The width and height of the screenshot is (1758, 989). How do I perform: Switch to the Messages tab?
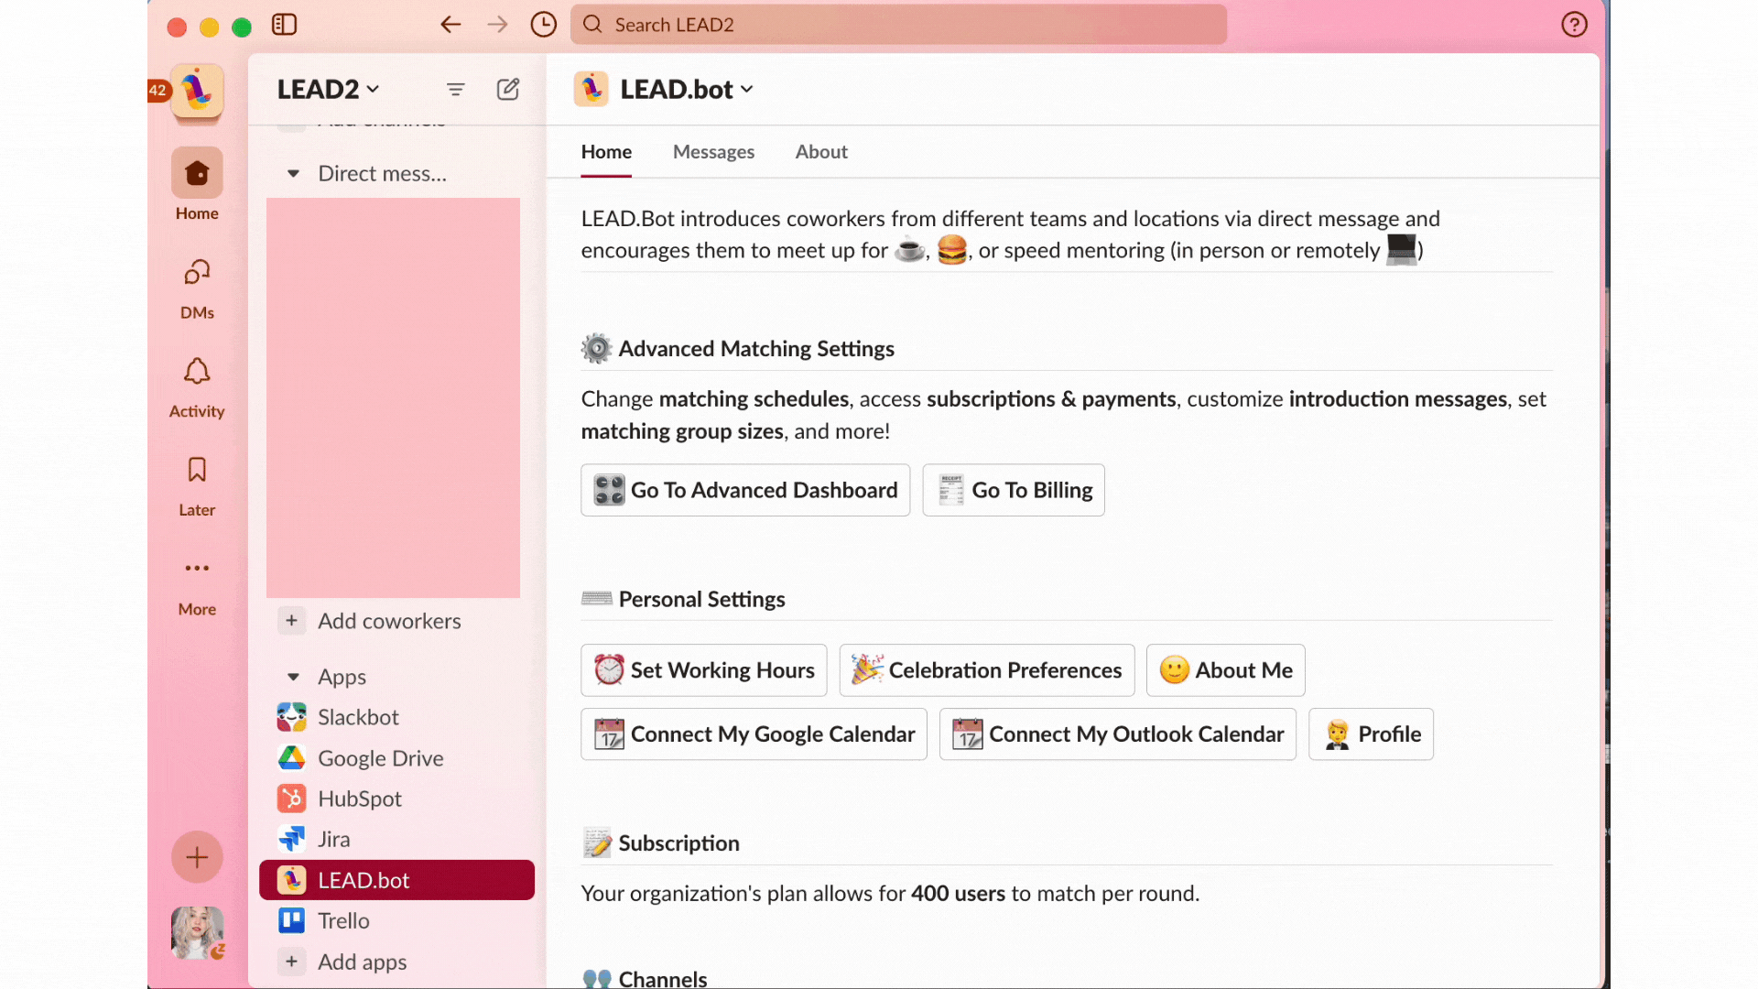(x=713, y=152)
